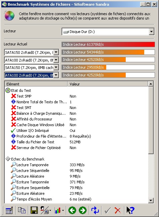Click the red X icon beside Serveur de Fichier Optimisé

point(13,148)
